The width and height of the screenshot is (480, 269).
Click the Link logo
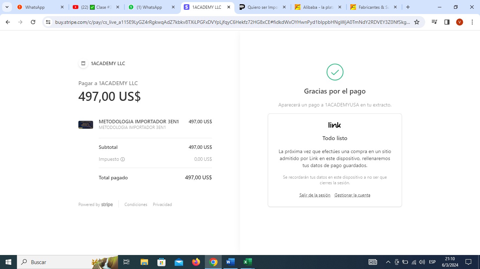tap(335, 125)
